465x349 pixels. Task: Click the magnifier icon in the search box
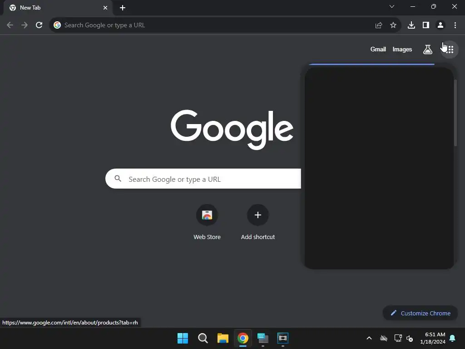[118, 179]
